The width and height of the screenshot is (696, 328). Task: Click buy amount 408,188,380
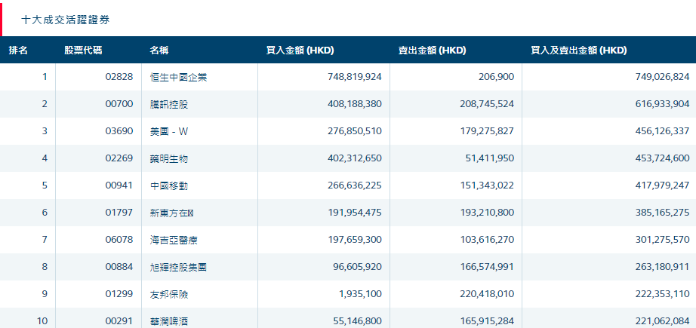pos(355,104)
